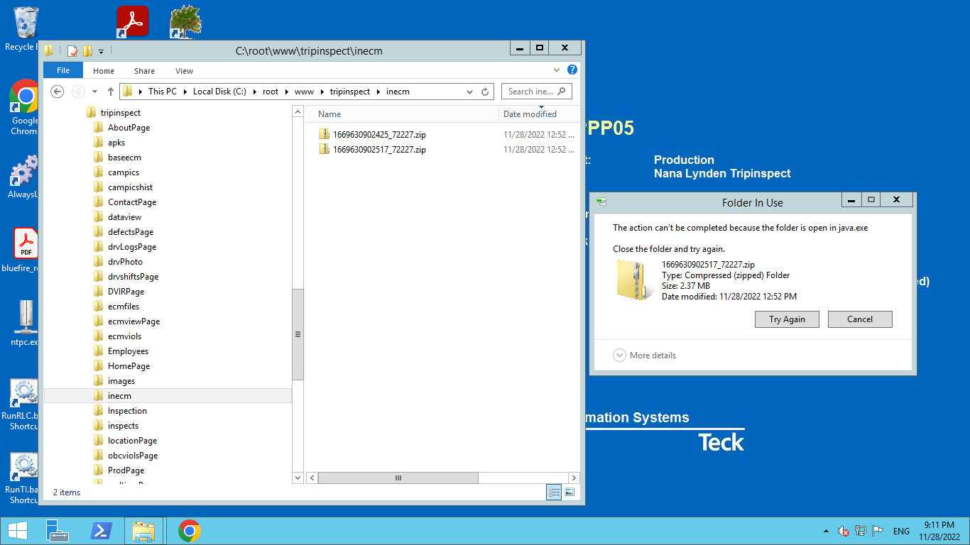Select the locationPage folder in the tree

pos(132,441)
